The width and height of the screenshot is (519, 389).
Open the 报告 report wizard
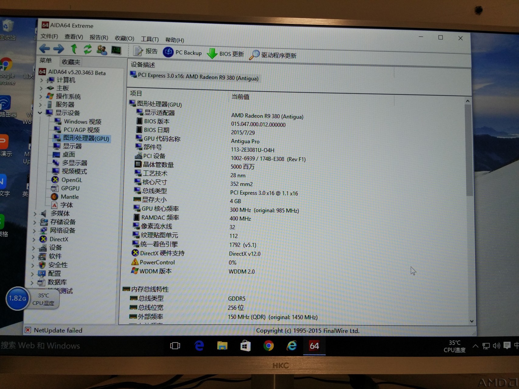coord(145,51)
